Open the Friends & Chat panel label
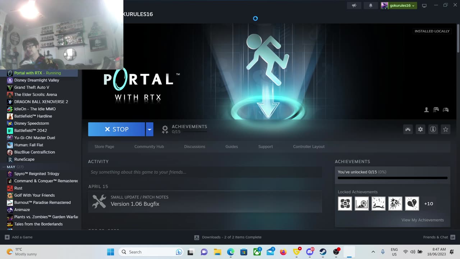Screen dimensions: 460x259 pos(436,237)
